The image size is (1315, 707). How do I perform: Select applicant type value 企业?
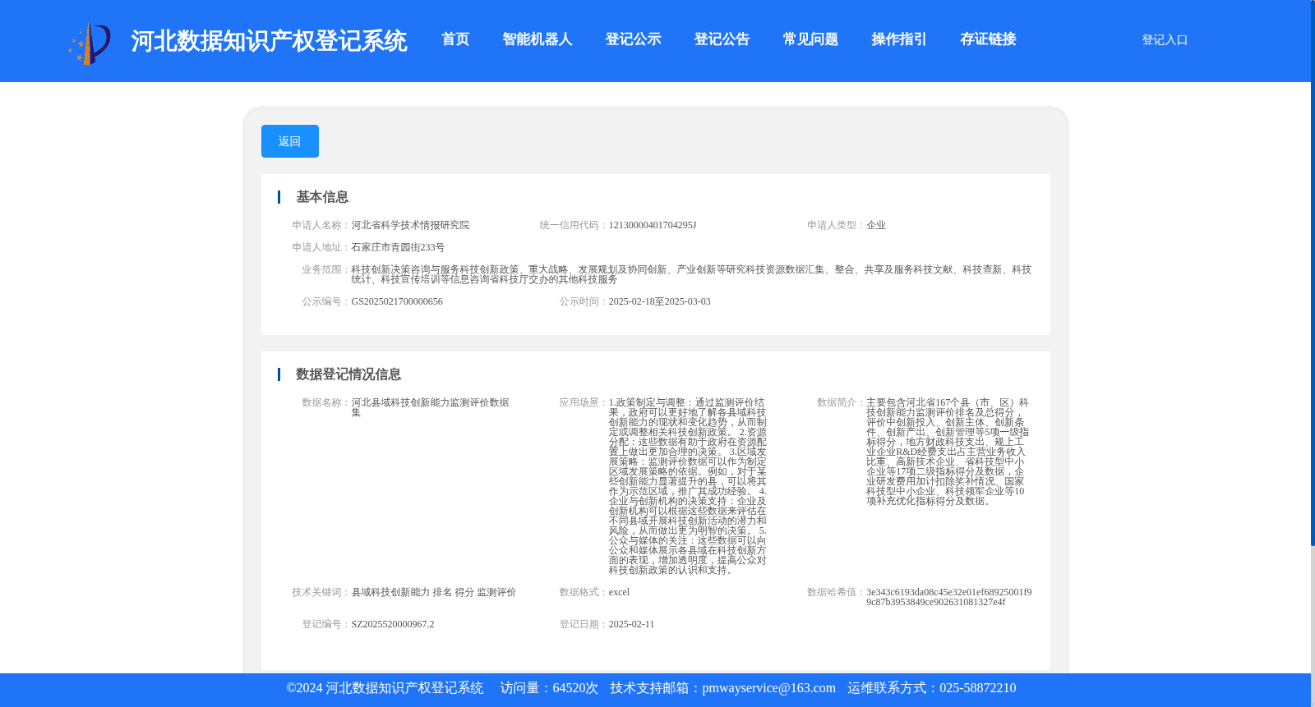coord(876,225)
